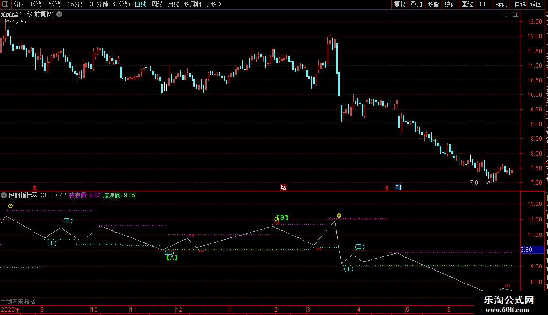Toggle the right side panel icon
The width and height of the screenshot is (548, 315).
point(516,14)
